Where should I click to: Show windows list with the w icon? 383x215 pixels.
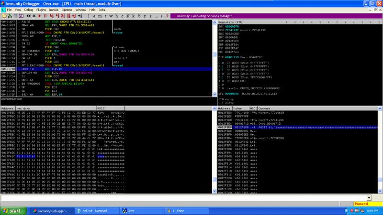(x=111, y=16)
